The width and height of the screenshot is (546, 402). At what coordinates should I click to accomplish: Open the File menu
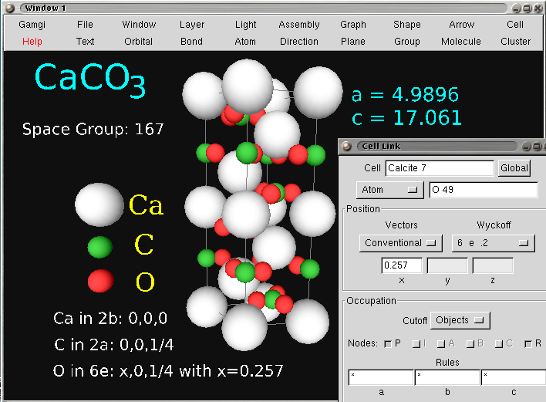(85, 25)
